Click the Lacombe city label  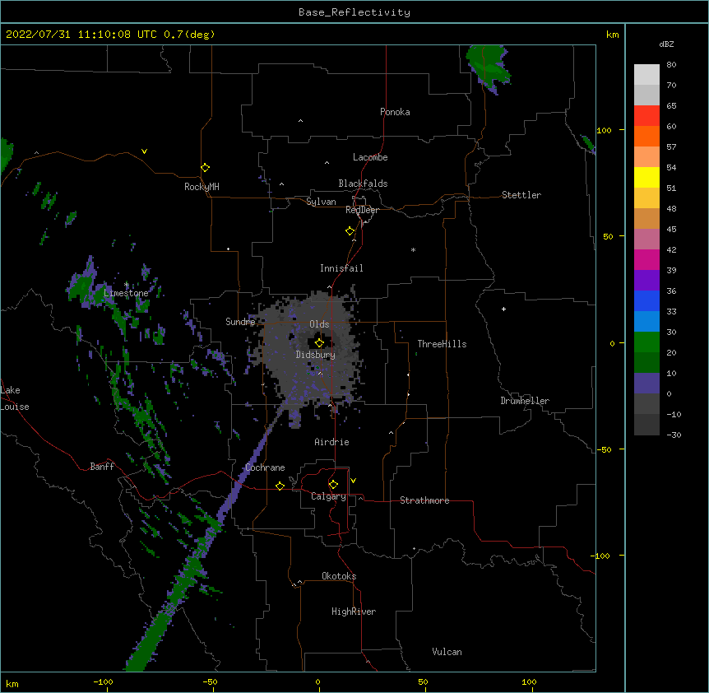pos(370,157)
